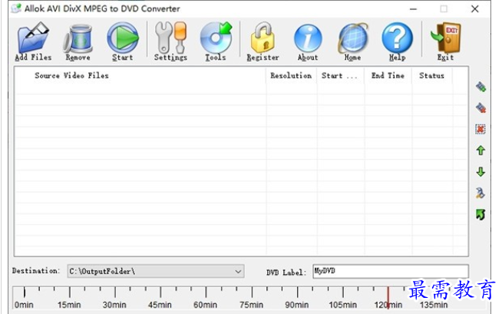Click the remove video side icon with red mark
The width and height of the screenshot is (502, 314).
pos(481,108)
